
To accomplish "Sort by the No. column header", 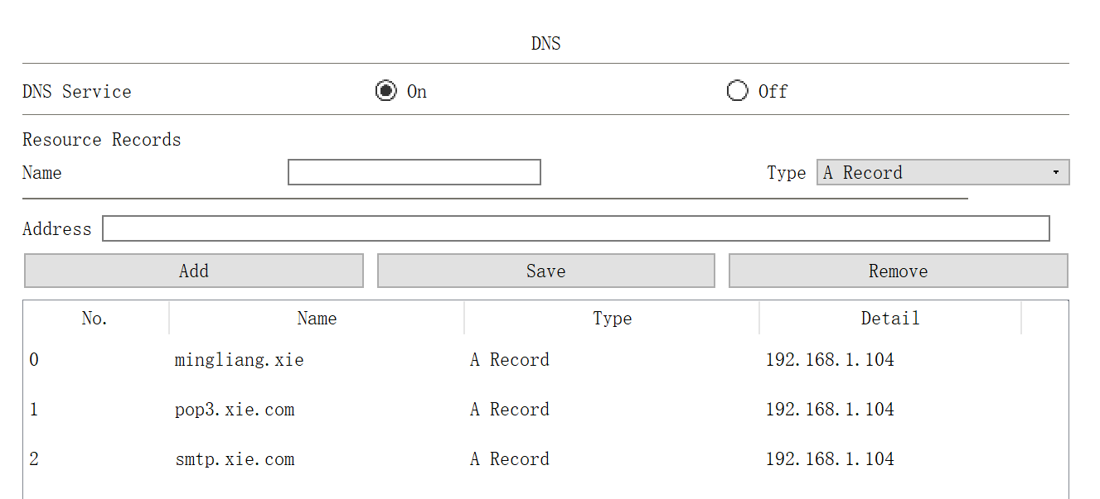I will [94, 319].
